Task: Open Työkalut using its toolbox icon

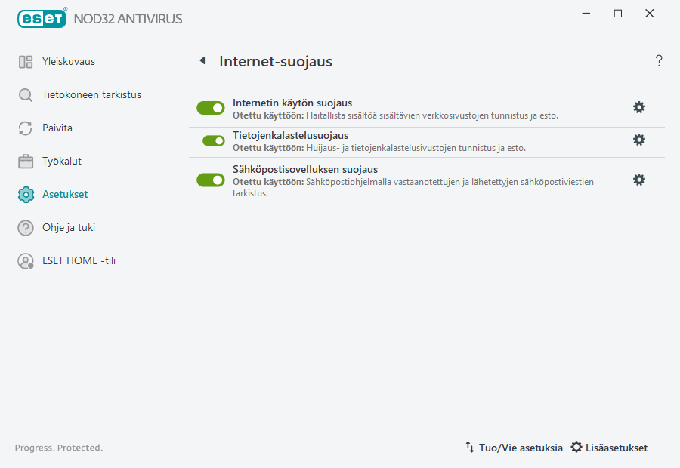Action: (x=25, y=161)
